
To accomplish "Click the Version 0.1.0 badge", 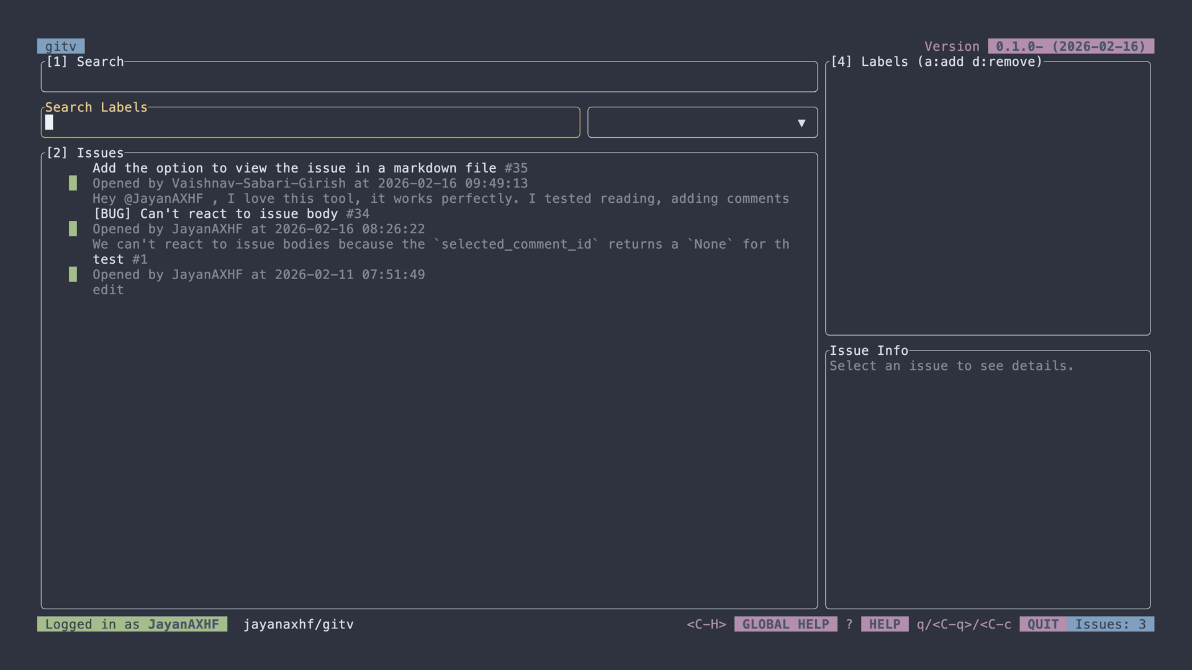I will (x=1070, y=46).
